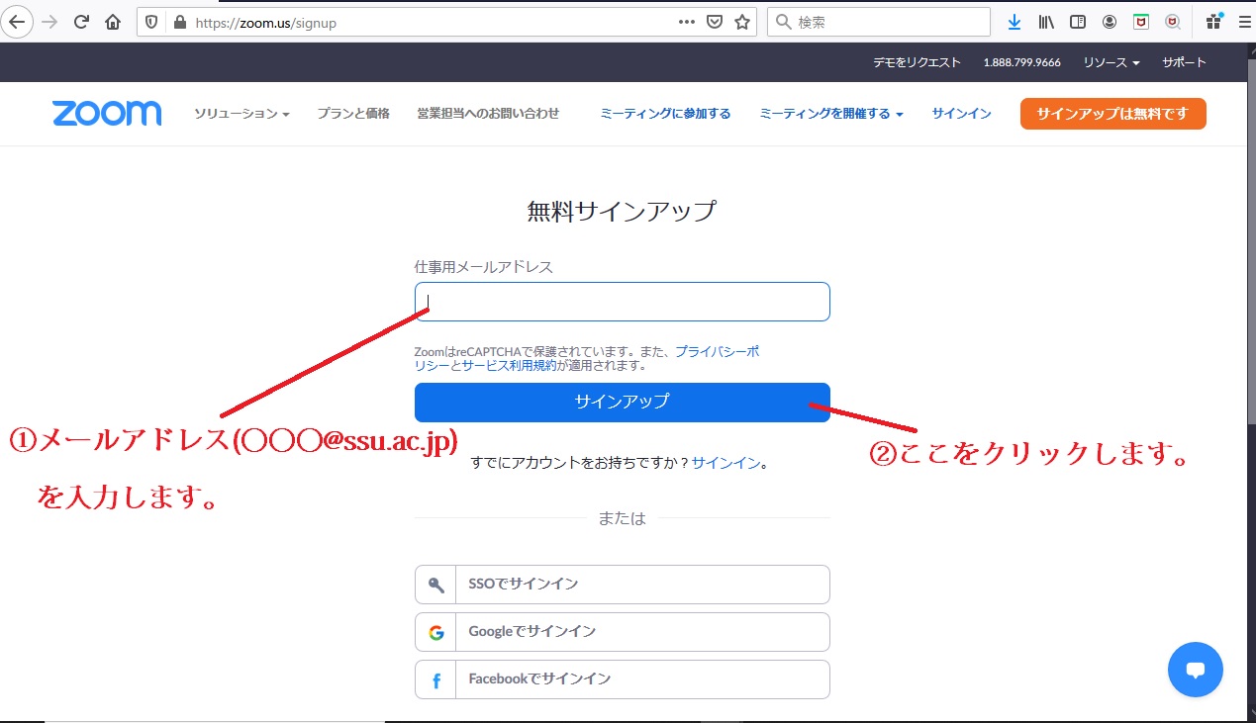Click the blue サインアップ button

tap(622, 402)
